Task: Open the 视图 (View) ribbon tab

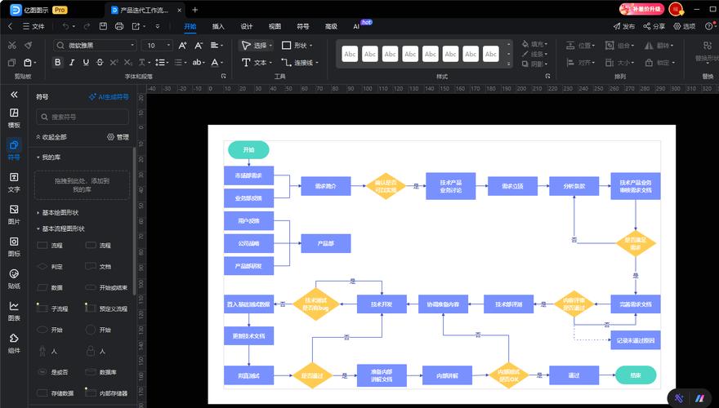Action: tap(275, 26)
